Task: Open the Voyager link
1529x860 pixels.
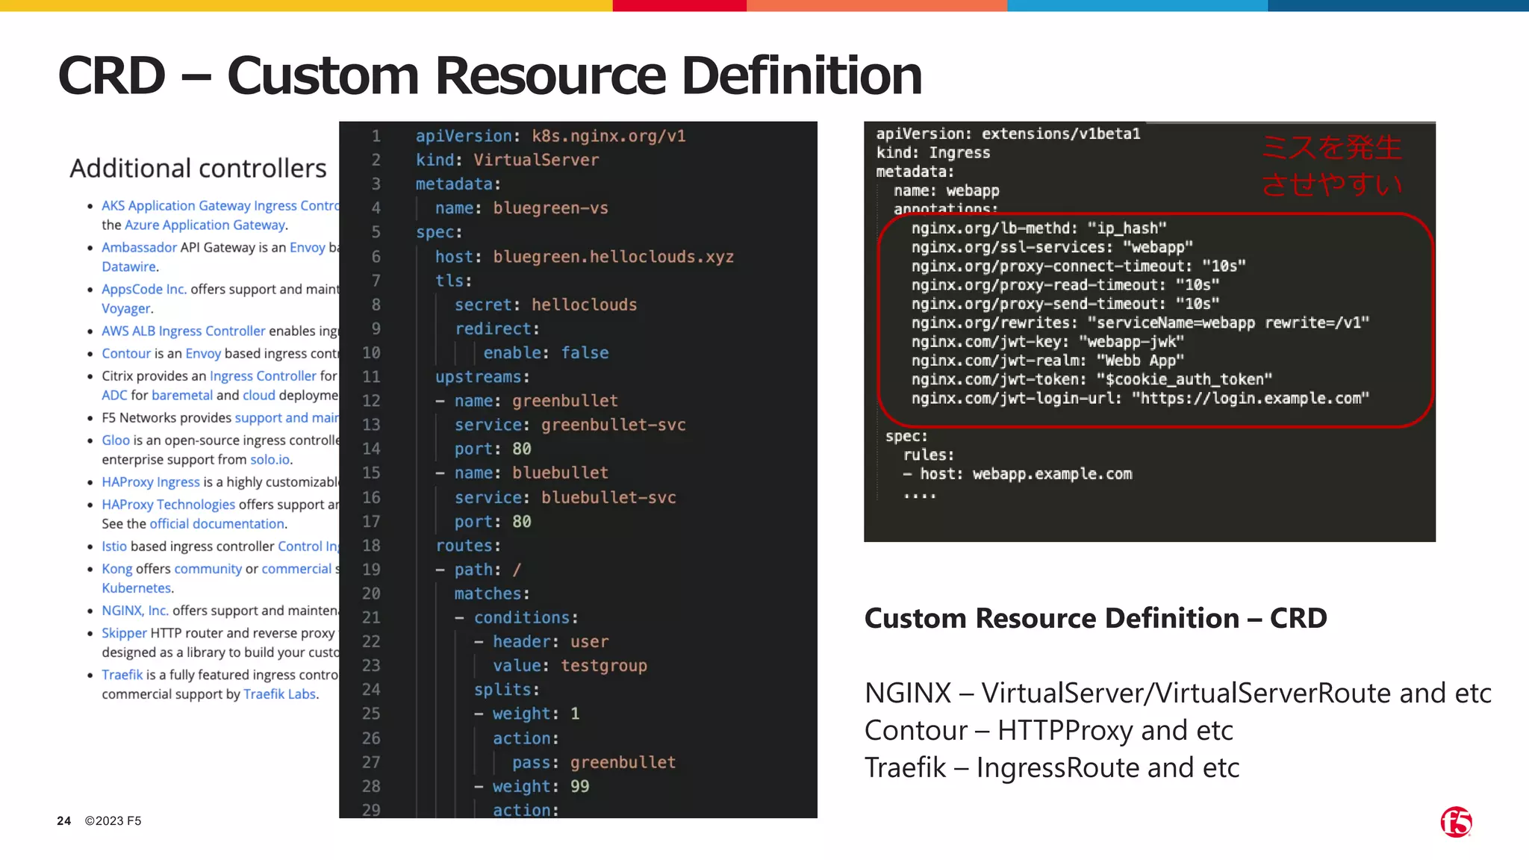Action: pos(126,308)
